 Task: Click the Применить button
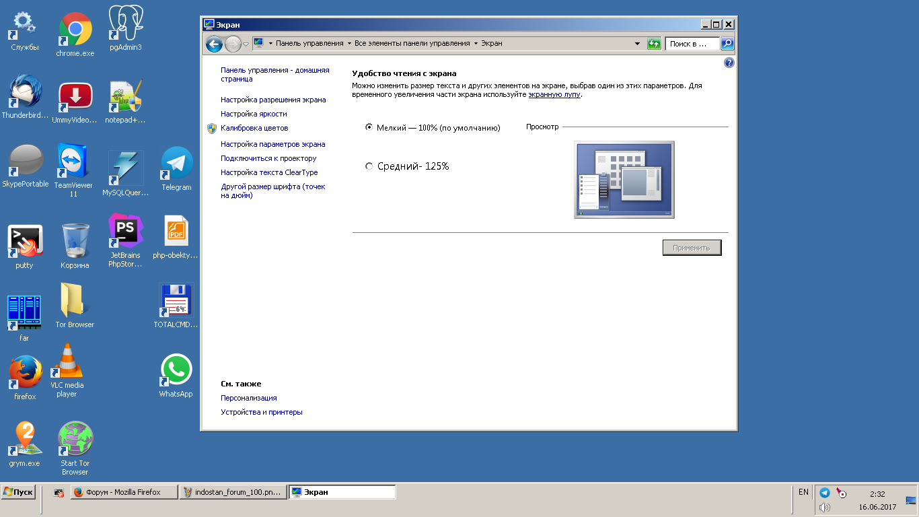pyautogui.click(x=691, y=248)
